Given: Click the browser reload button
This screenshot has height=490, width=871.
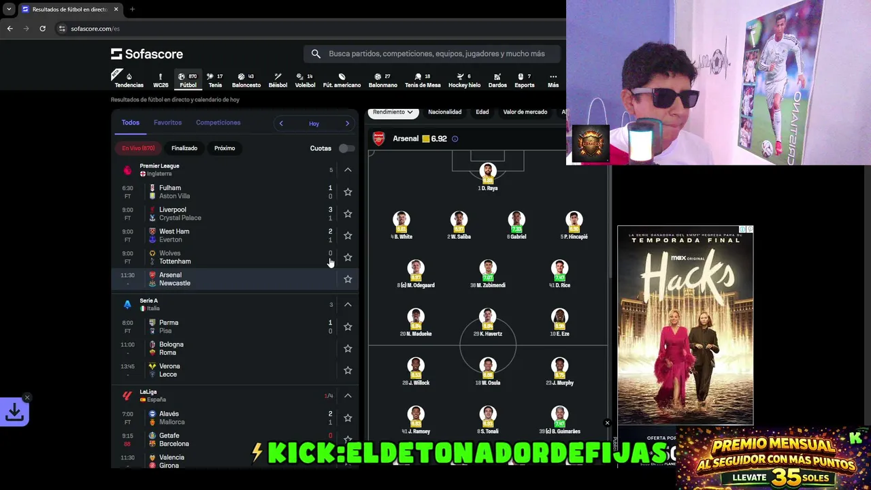Looking at the screenshot, I should coord(42,29).
